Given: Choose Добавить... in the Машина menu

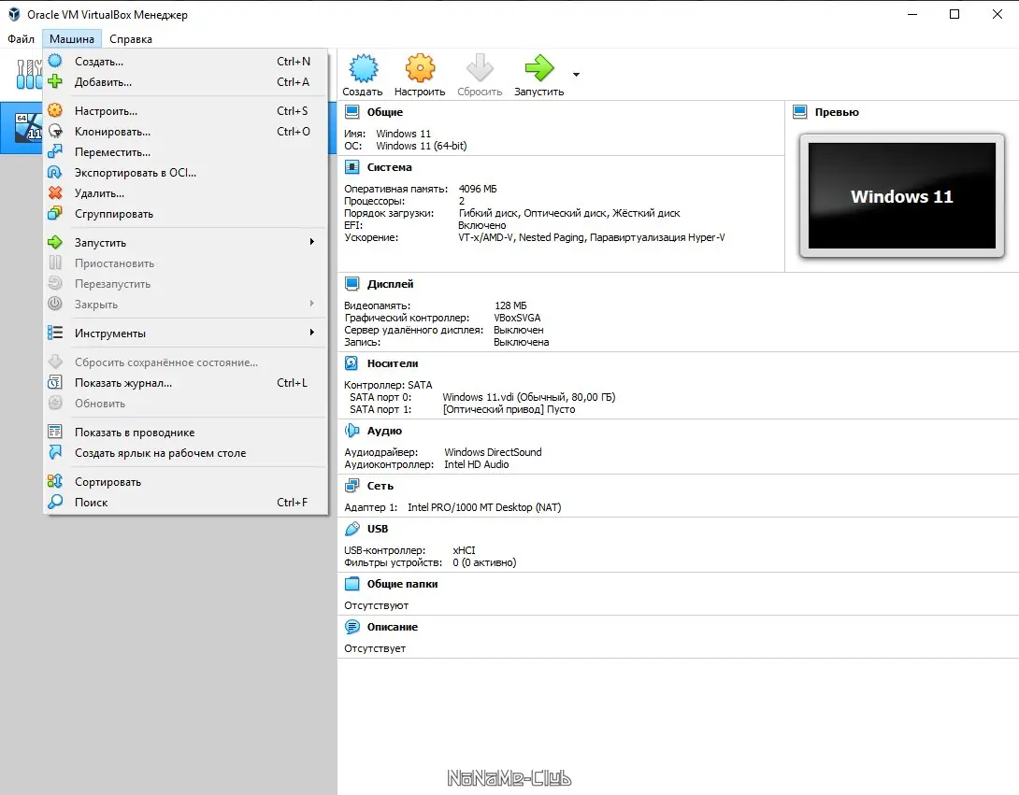Looking at the screenshot, I should (186, 82).
